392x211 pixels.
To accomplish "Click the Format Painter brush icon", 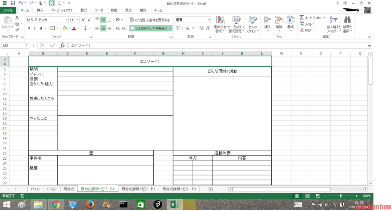I will coord(17,30).
